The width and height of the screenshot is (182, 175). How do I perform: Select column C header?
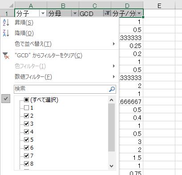coord(95,6)
